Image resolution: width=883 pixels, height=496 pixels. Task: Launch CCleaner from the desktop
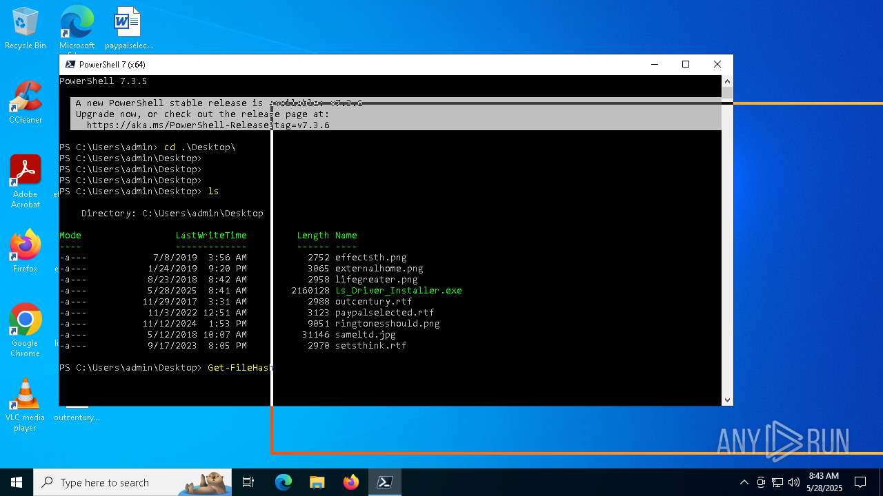pos(26,103)
